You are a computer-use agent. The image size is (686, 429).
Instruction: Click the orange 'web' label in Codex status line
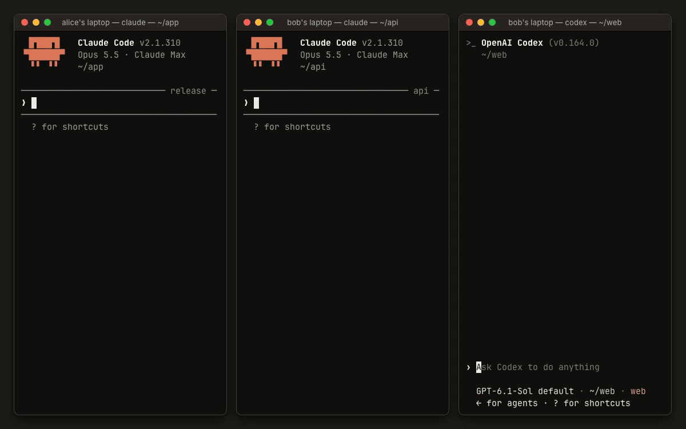(x=638, y=391)
